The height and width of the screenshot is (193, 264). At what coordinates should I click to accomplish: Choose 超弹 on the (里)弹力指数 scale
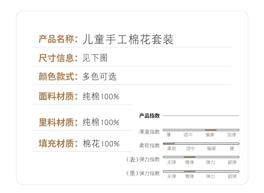[232, 176]
